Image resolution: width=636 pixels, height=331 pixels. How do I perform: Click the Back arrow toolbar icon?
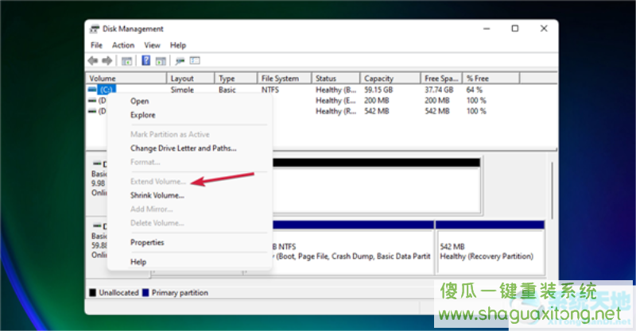click(x=93, y=61)
